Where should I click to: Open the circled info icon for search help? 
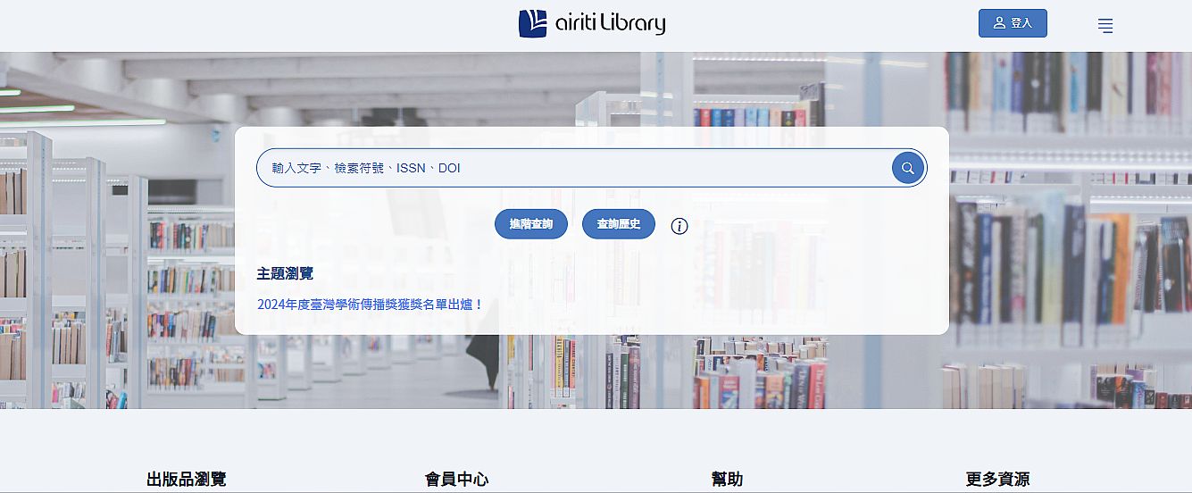[x=679, y=226]
